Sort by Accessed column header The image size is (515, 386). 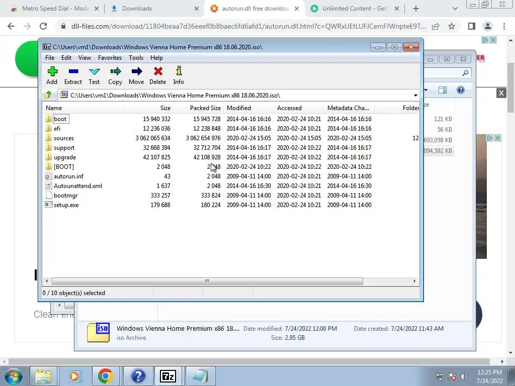tap(299, 108)
